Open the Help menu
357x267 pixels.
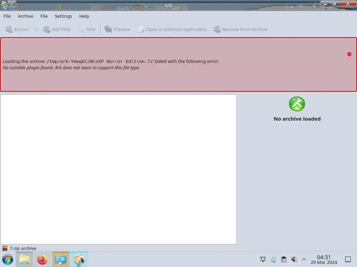(x=84, y=16)
